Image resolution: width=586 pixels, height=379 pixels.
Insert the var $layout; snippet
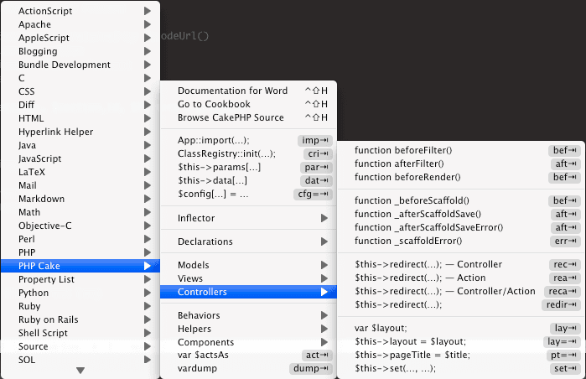[461, 329]
